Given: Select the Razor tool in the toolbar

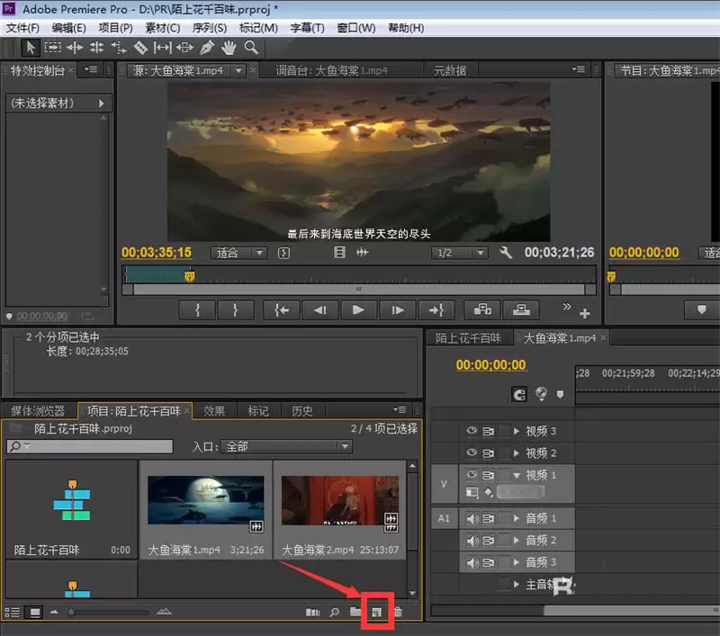Looking at the screenshot, I should pyautogui.click(x=140, y=48).
